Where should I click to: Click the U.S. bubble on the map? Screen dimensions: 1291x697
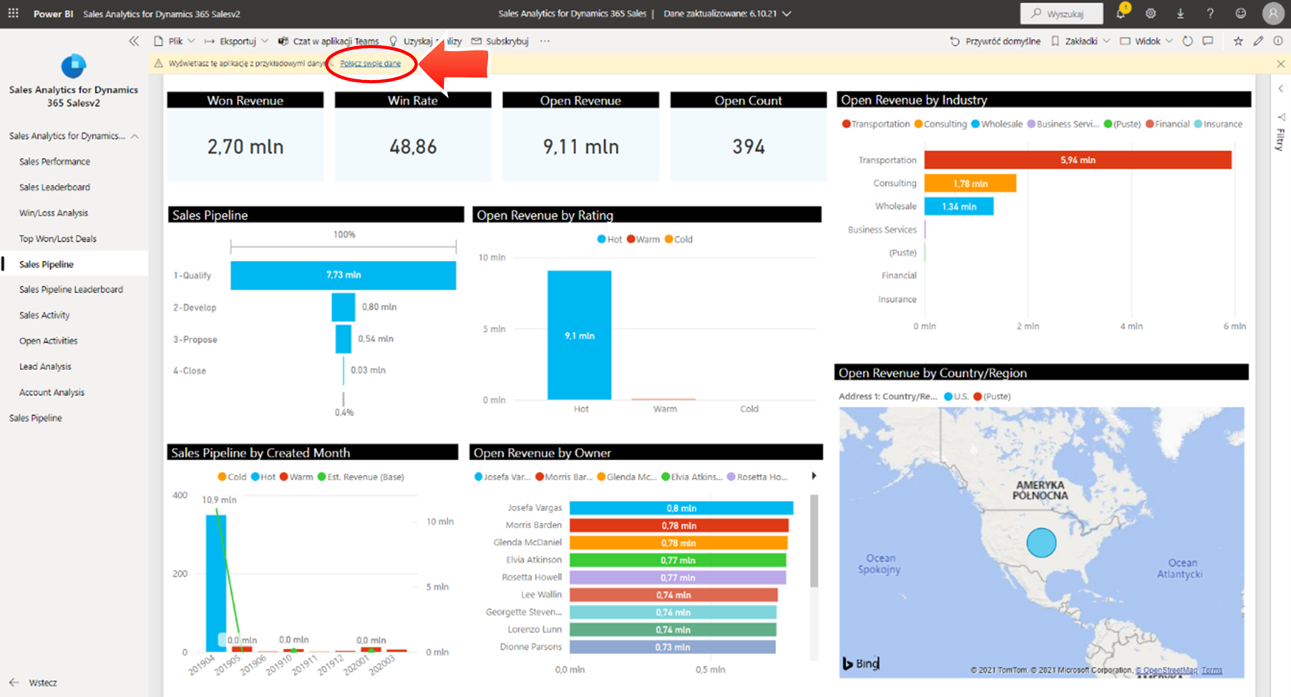coord(1041,542)
